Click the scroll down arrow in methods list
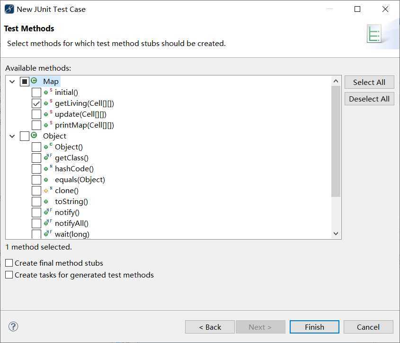400x343 pixels. tap(336, 233)
